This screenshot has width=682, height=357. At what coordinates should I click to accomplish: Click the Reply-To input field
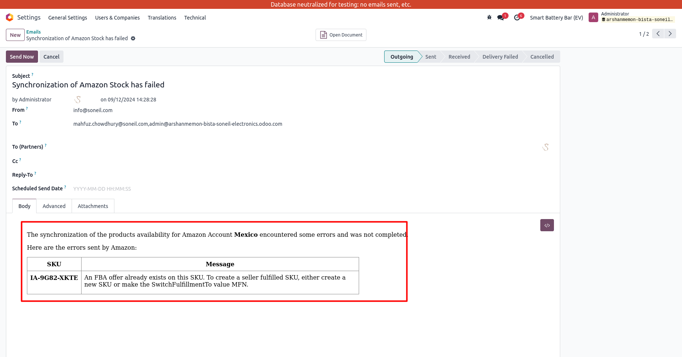coord(313,175)
